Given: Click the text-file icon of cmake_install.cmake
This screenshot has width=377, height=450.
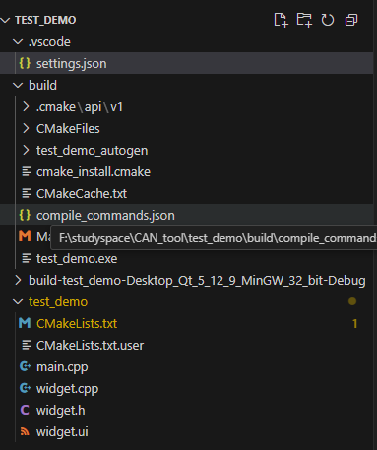Looking at the screenshot, I should [x=27, y=171].
